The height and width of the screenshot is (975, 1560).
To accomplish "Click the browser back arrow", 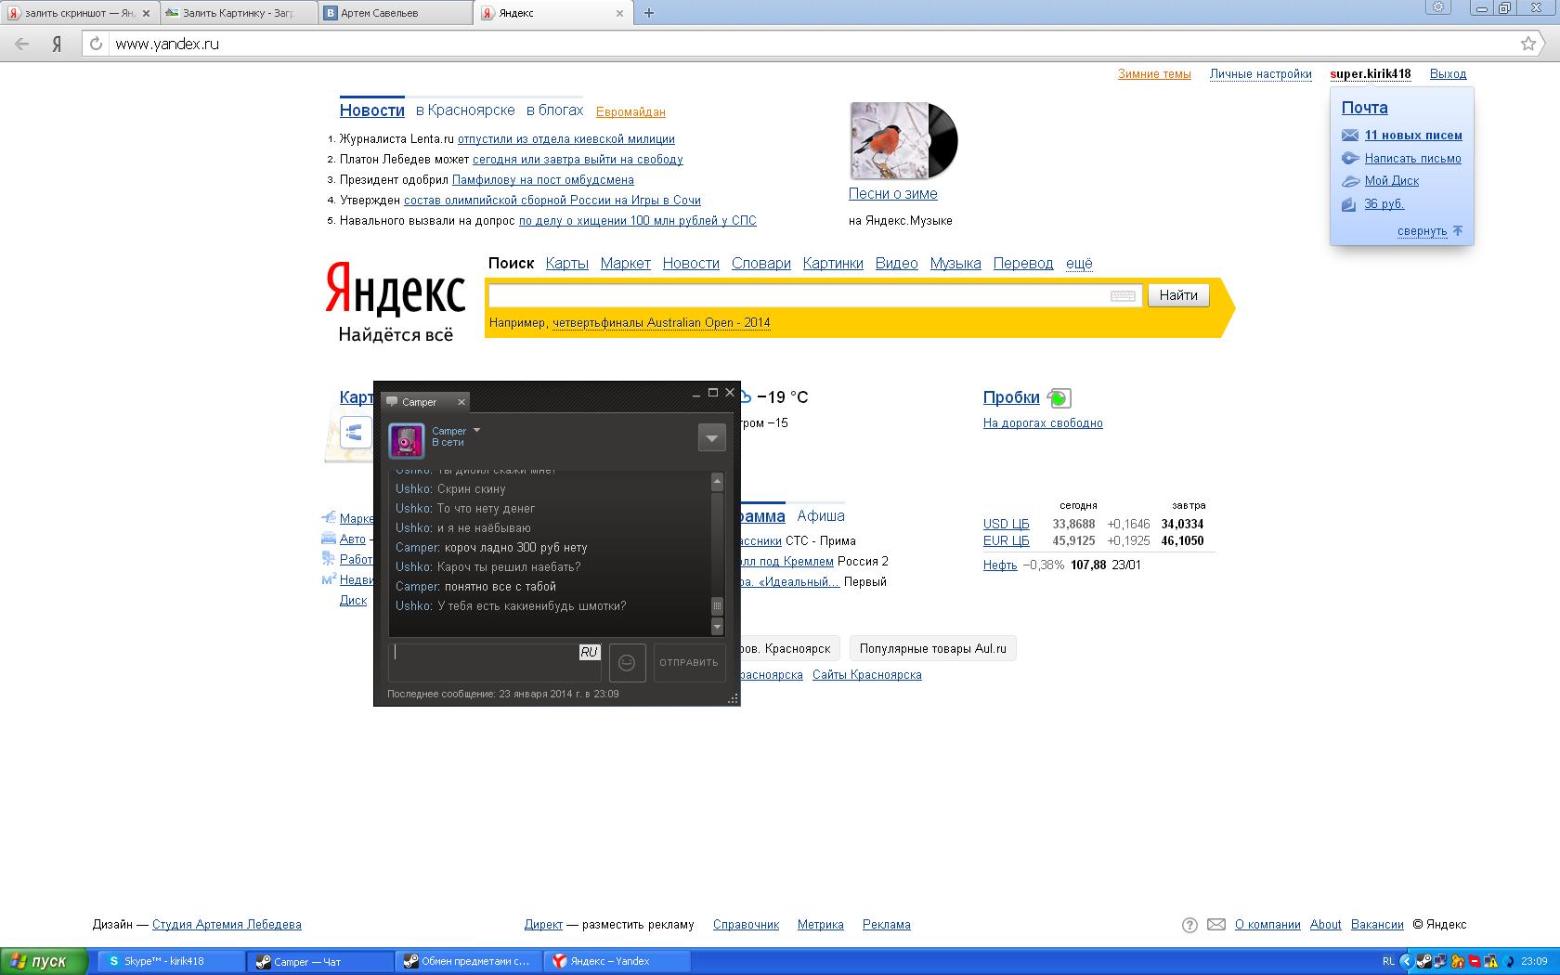I will 22,44.
